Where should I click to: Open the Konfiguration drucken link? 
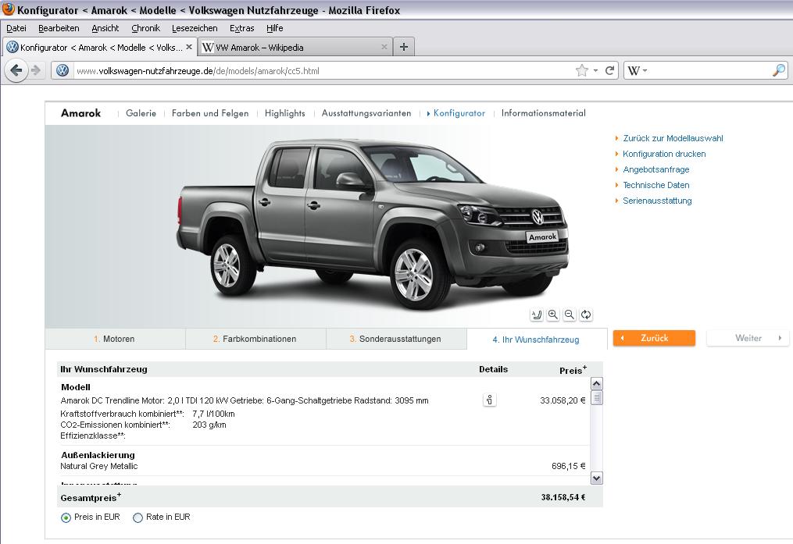point(664,154)
